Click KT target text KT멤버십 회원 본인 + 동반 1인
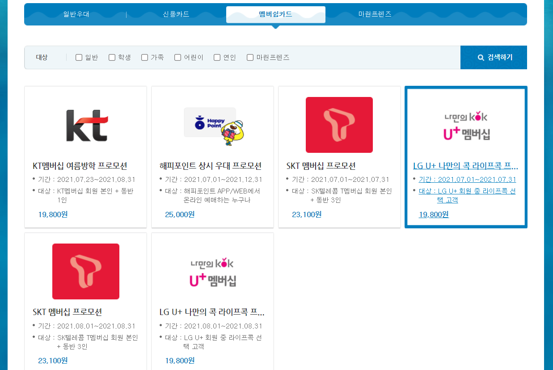The image size is (553, 370). pyautogui.click(x=96, y=196)
